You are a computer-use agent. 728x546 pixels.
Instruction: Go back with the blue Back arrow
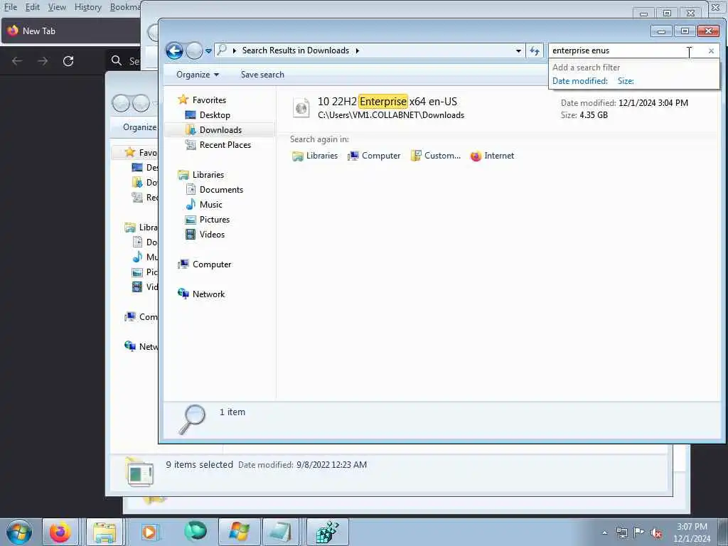click(x=175, y=50)
